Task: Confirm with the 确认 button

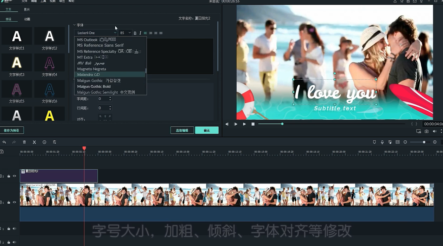Action: [x=207, y=131]
